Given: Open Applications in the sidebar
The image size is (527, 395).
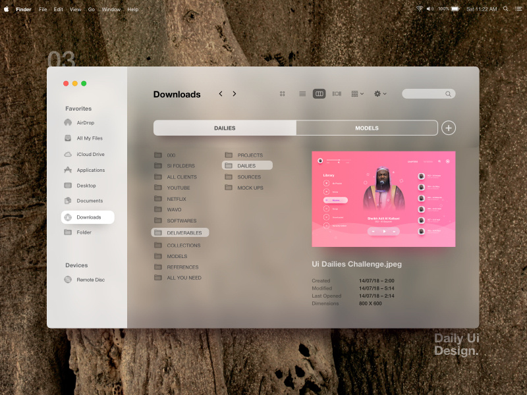Looking at the screenshot, I should (84, 170).
